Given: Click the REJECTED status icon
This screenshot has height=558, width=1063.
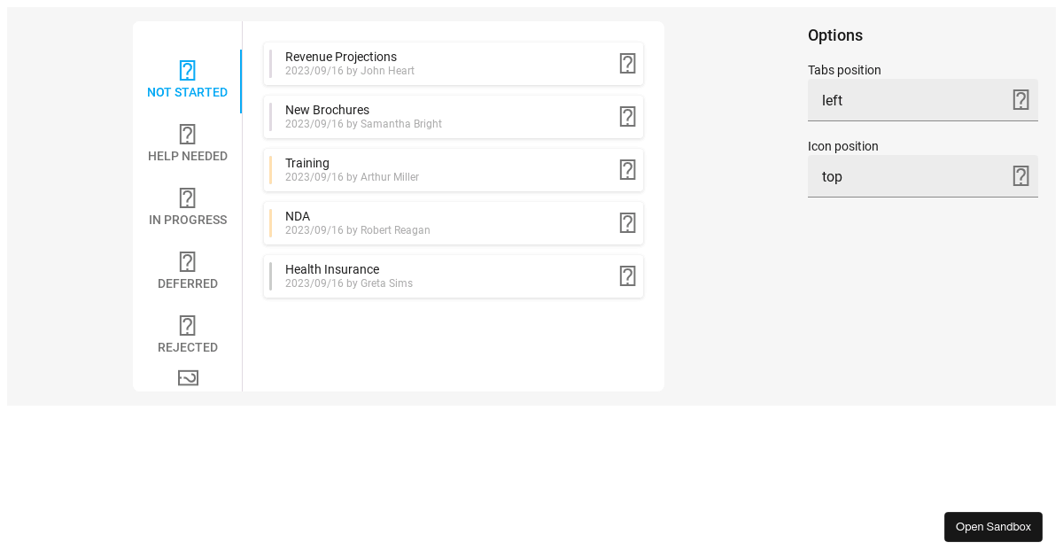Looking at the screenshot, I should pos(187,325).
